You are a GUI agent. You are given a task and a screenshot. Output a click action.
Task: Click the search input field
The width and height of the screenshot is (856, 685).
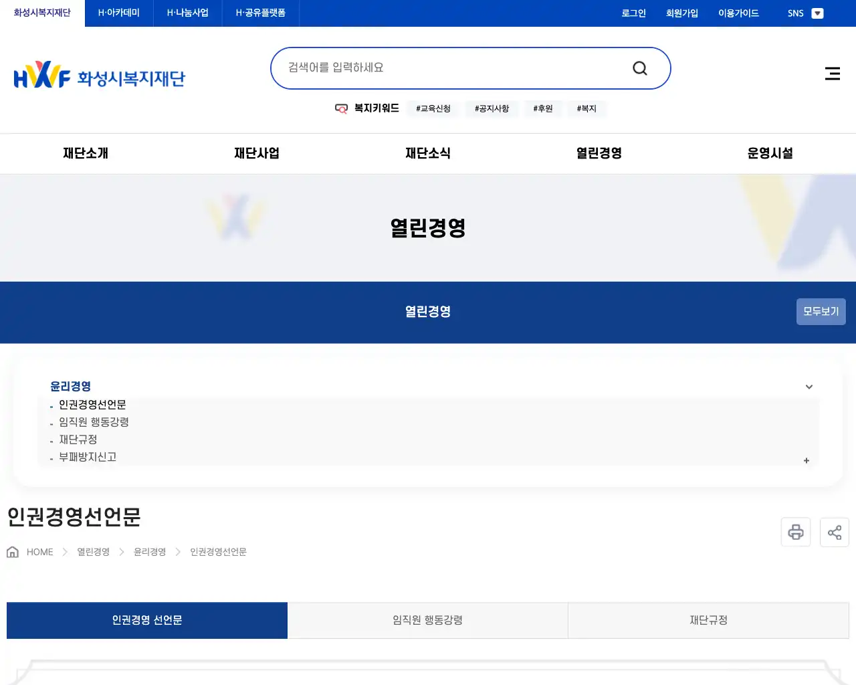435,68
